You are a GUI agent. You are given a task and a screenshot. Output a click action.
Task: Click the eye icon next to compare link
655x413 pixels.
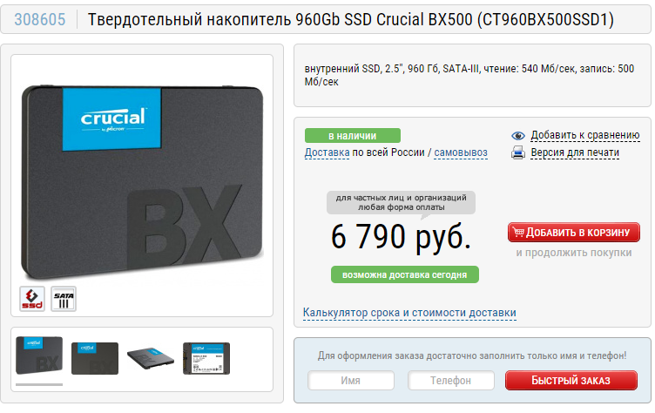point(518,136)
